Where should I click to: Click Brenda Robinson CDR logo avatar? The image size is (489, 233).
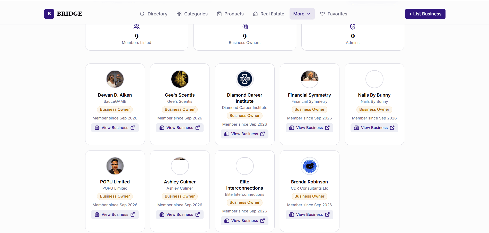pyautogui.click(x=310, y=166)
